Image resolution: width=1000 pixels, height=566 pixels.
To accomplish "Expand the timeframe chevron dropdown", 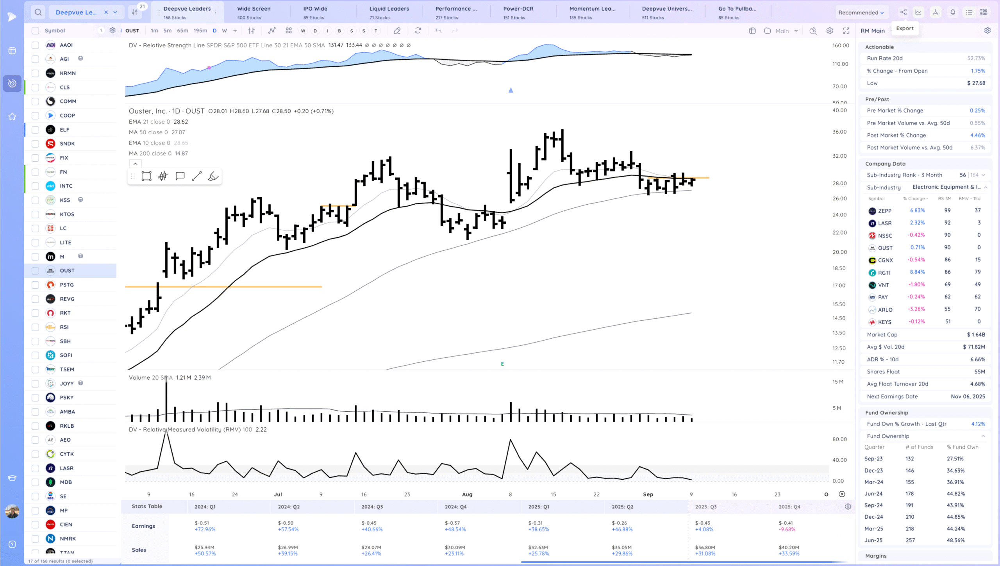I will point(235,30).
